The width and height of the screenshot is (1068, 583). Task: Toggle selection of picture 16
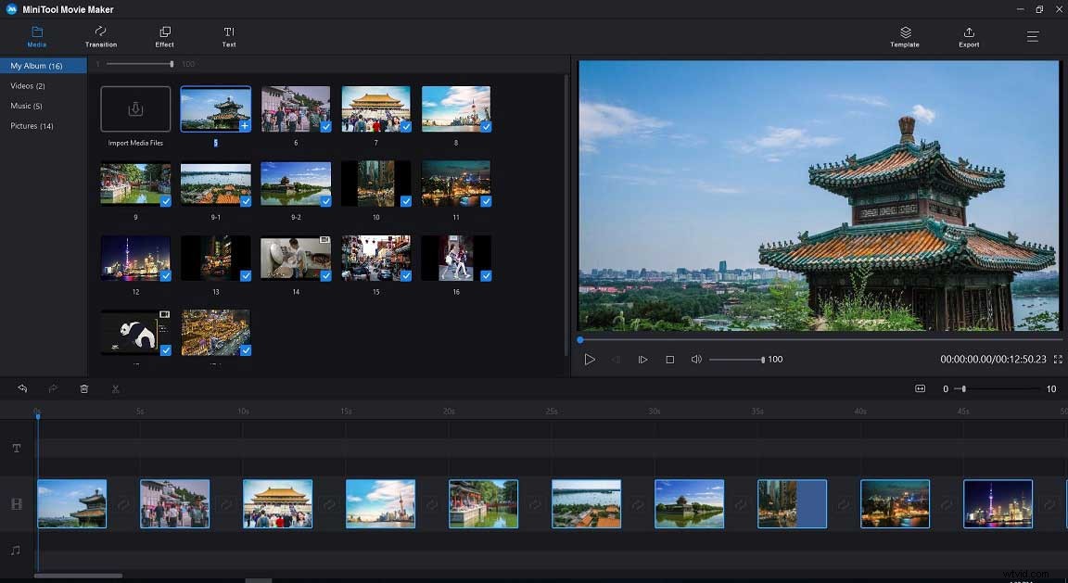tap(485, 276)
